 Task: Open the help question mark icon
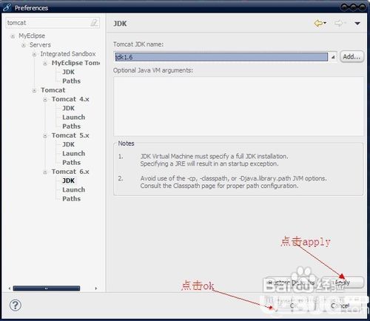pyautogui.click(x=16, y=305)
